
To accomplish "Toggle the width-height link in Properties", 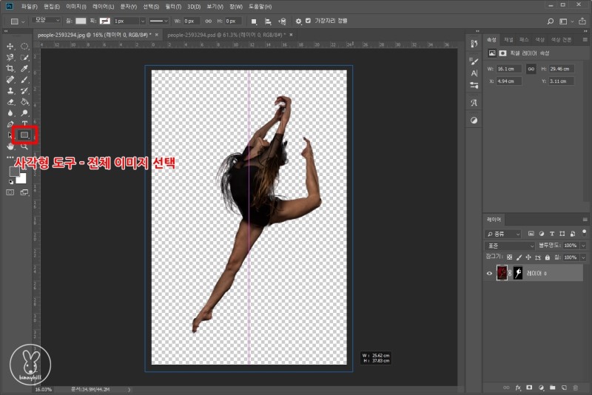I will [531, 69].
